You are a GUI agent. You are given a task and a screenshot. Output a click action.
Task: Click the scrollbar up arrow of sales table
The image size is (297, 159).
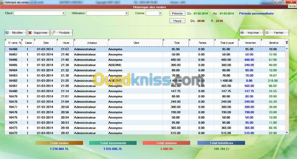click(x=287, y=49)
